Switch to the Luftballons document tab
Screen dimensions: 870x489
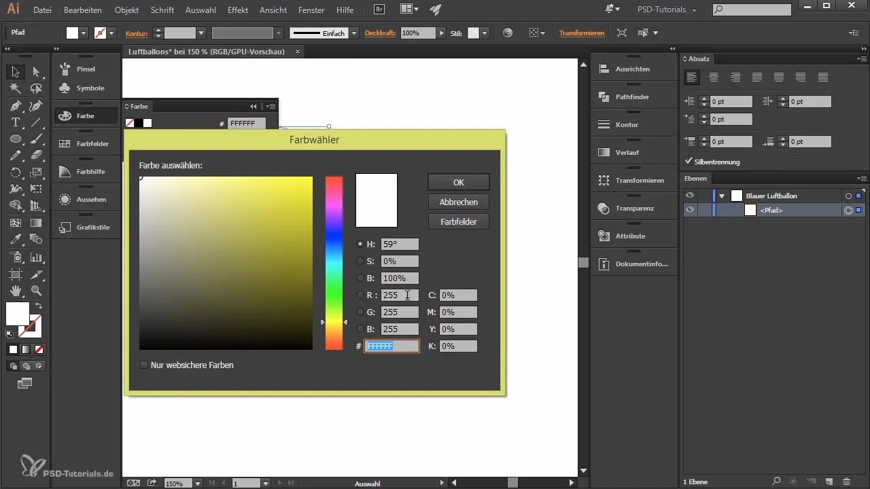pyautogui.click(x=207, y=52)
